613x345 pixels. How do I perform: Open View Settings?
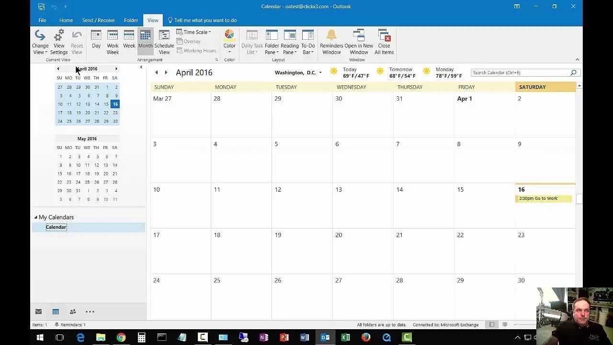tap(59, 42)
